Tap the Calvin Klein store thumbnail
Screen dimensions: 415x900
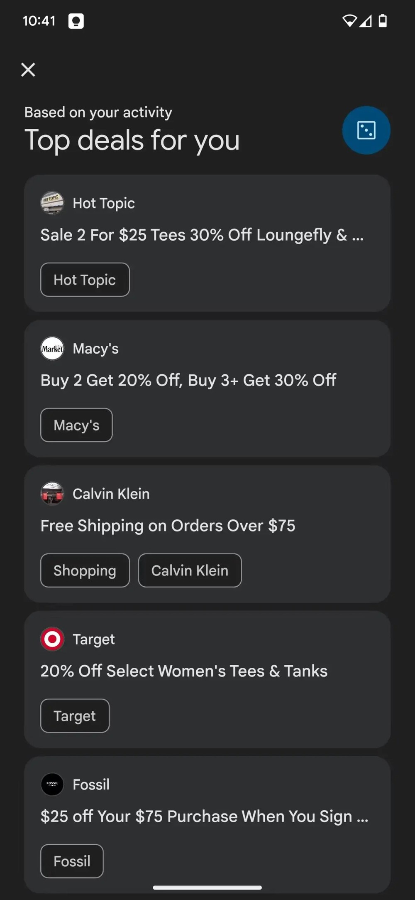point(52,494)
